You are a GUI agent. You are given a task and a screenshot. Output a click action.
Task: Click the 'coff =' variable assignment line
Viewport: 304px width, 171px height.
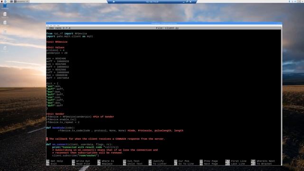pyautogui.click(x=57, y=72)
